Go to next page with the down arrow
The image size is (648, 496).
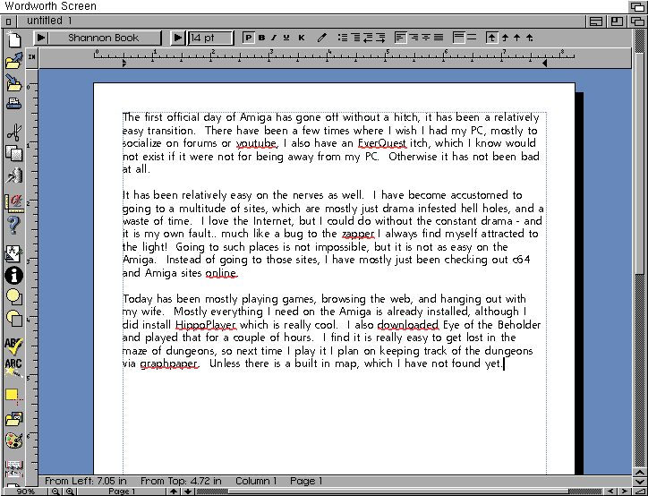coord(188,492)
